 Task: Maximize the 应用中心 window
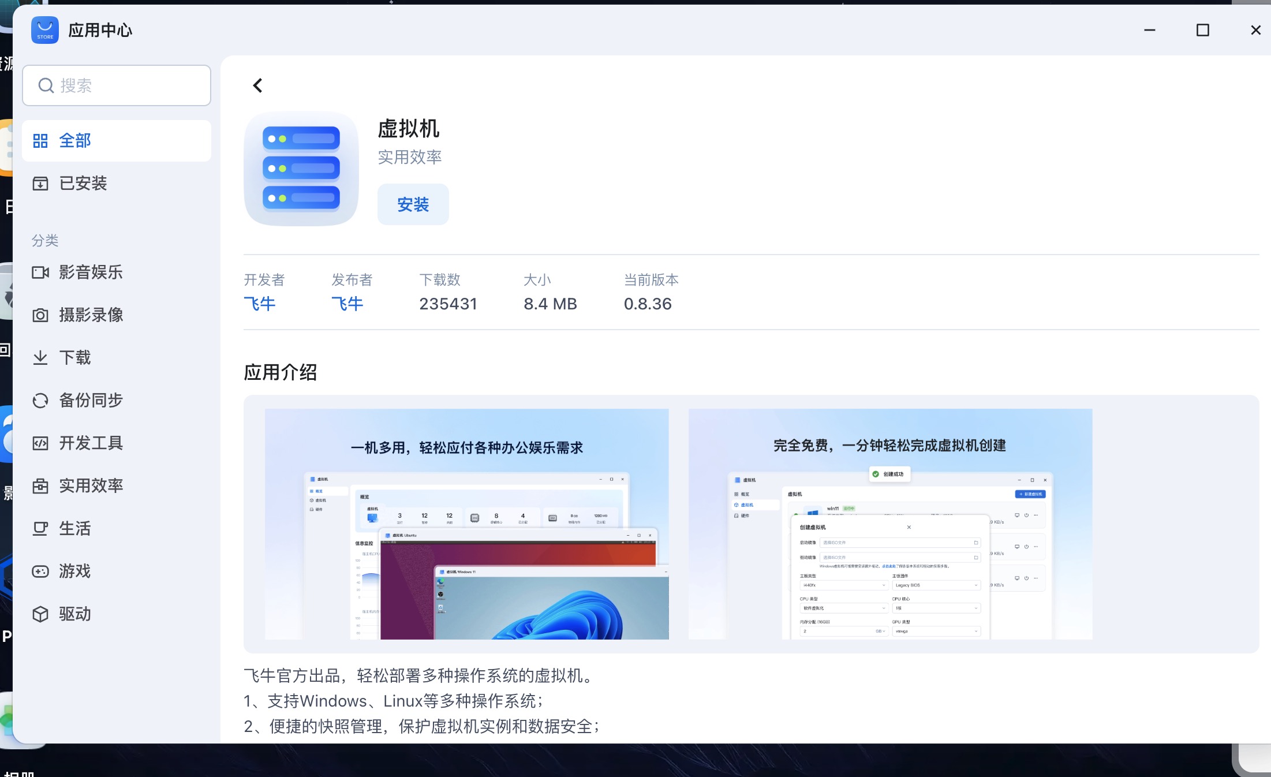pyautogui.click(x=1203, y=30)
